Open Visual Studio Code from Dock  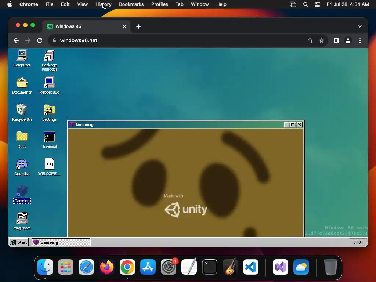click(x=250, y=267)
